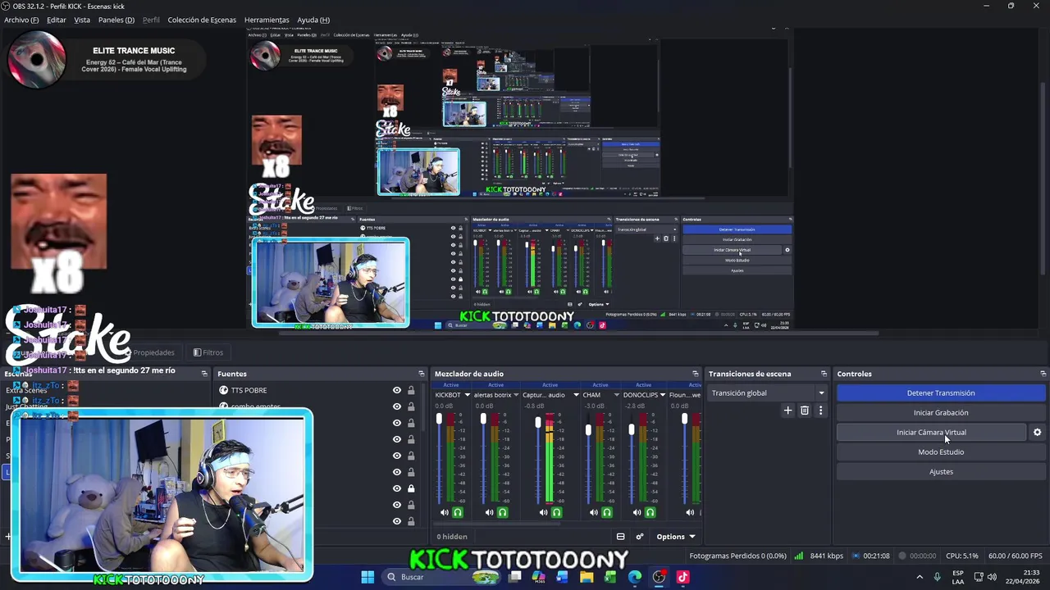1050x590 pixels.
Task: Open TikTok app from the taskbar
Action: (x=682, y=577)
